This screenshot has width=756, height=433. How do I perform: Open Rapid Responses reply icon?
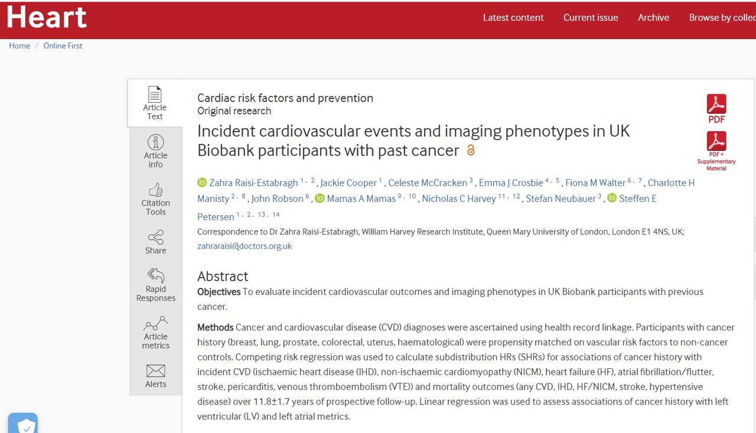[x=156, y=275]
